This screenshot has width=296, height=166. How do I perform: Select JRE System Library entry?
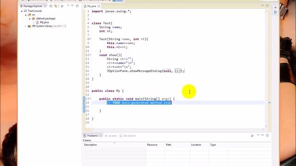(49, 26)
